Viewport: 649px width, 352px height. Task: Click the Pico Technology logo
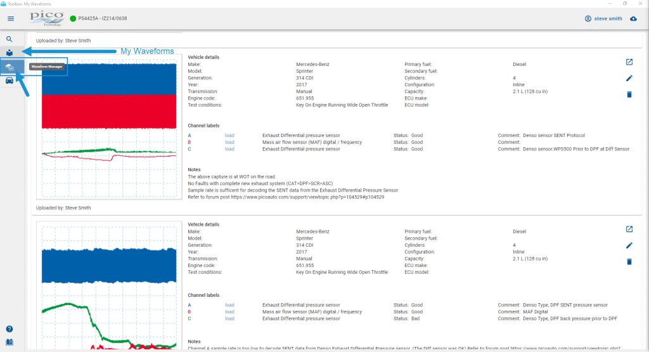(x=47, y=18)
